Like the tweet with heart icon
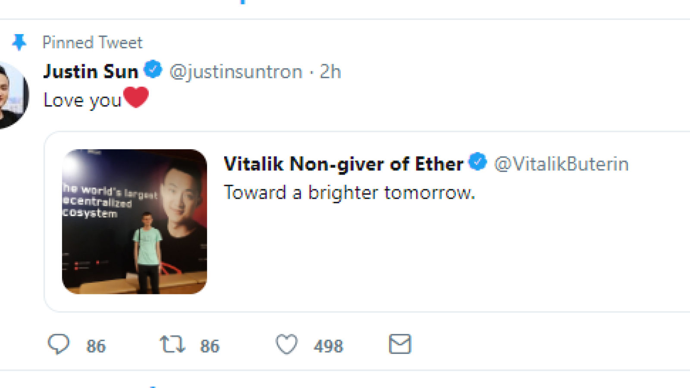The height and width of the screenshot is (388, 690). pos(287,344)
